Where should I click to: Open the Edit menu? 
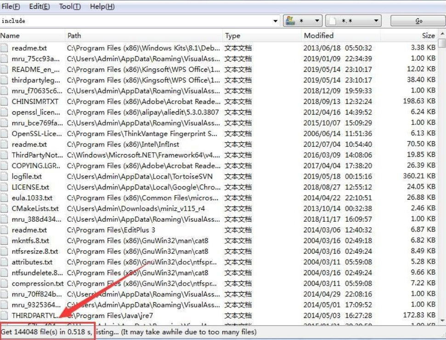point(39,6)
